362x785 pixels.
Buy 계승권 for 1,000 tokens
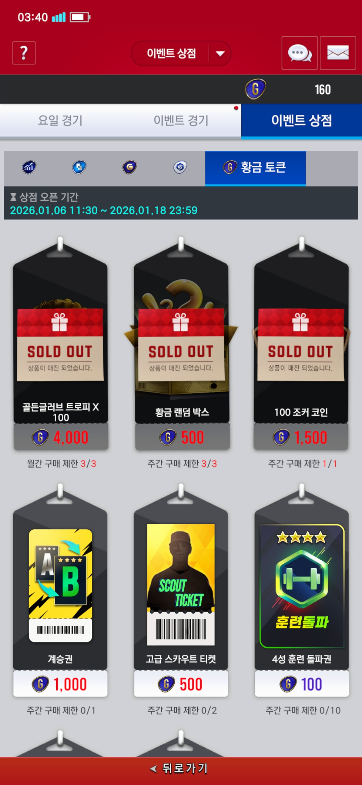(60, 684)
